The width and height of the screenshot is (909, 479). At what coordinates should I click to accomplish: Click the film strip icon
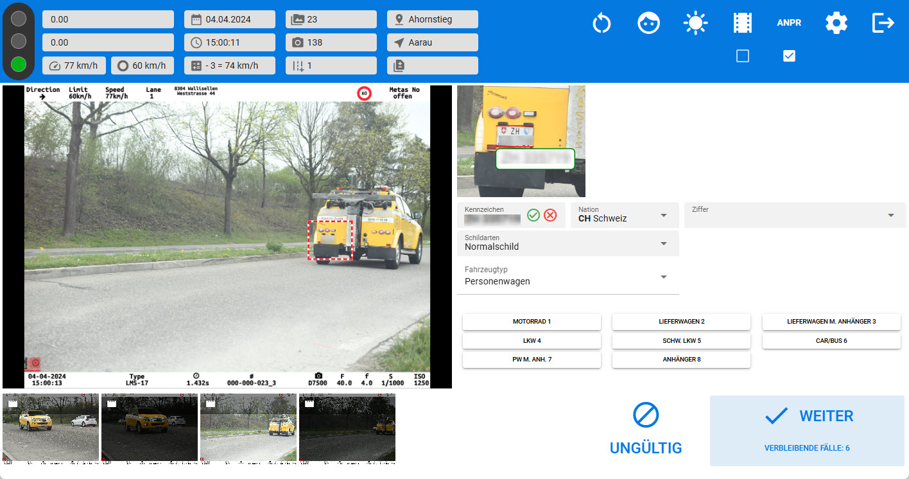pyautogui.click(x=742, y=24)
